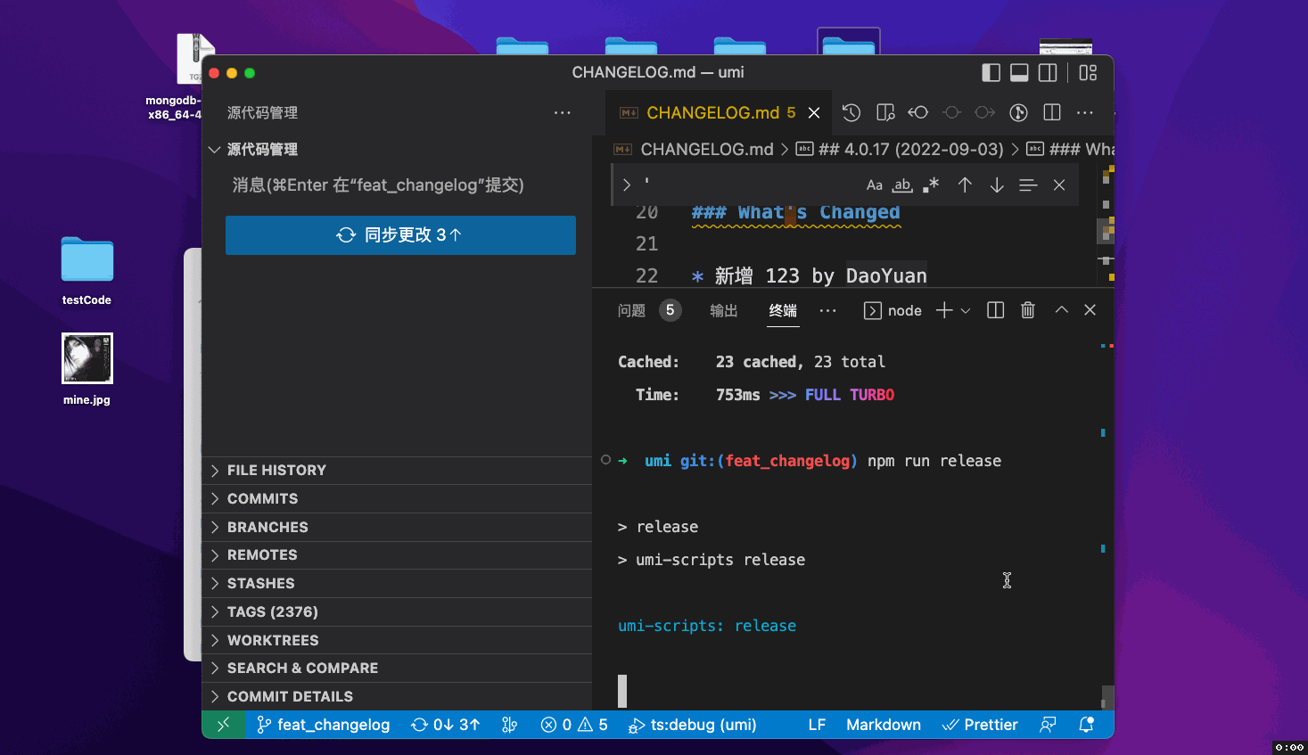The image size is (1308, 755).
Task: Toggle primary side bar layout icon
Action: point(991,73)
